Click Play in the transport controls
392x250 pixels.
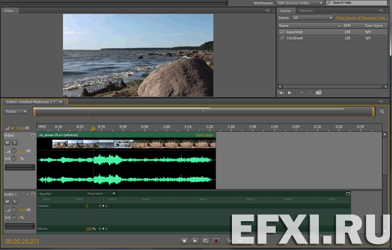click(x=195, y=241)
